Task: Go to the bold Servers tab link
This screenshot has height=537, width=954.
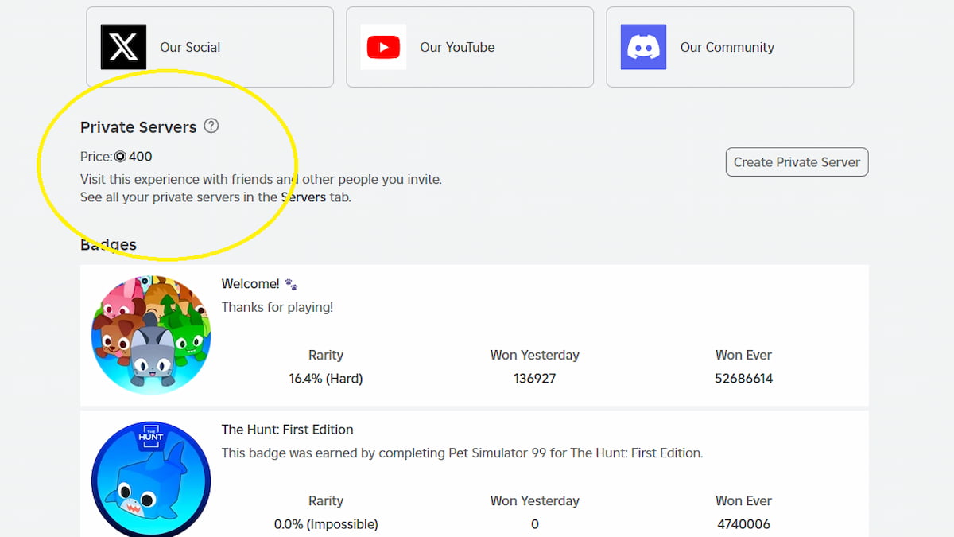Action: click(303, 197)
